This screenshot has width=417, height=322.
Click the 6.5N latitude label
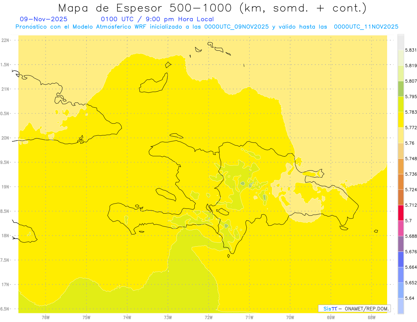5,309
